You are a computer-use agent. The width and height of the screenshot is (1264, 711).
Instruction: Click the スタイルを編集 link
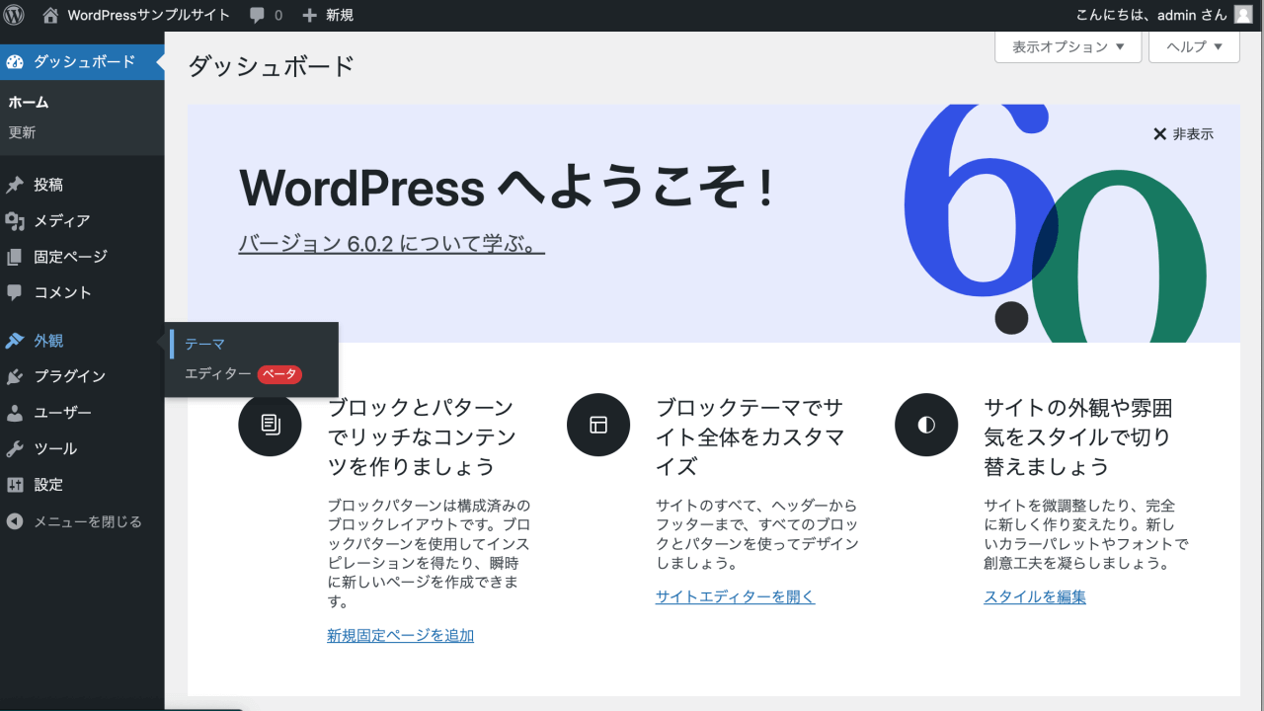(1035, 596)
